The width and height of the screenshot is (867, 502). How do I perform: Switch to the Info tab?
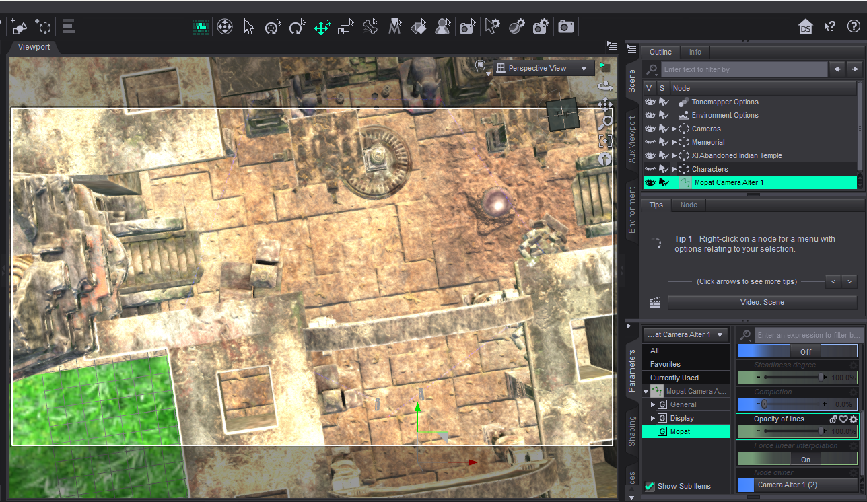point(695,52)
